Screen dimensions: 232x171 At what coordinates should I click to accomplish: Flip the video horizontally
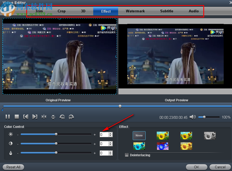coord(44,117)
